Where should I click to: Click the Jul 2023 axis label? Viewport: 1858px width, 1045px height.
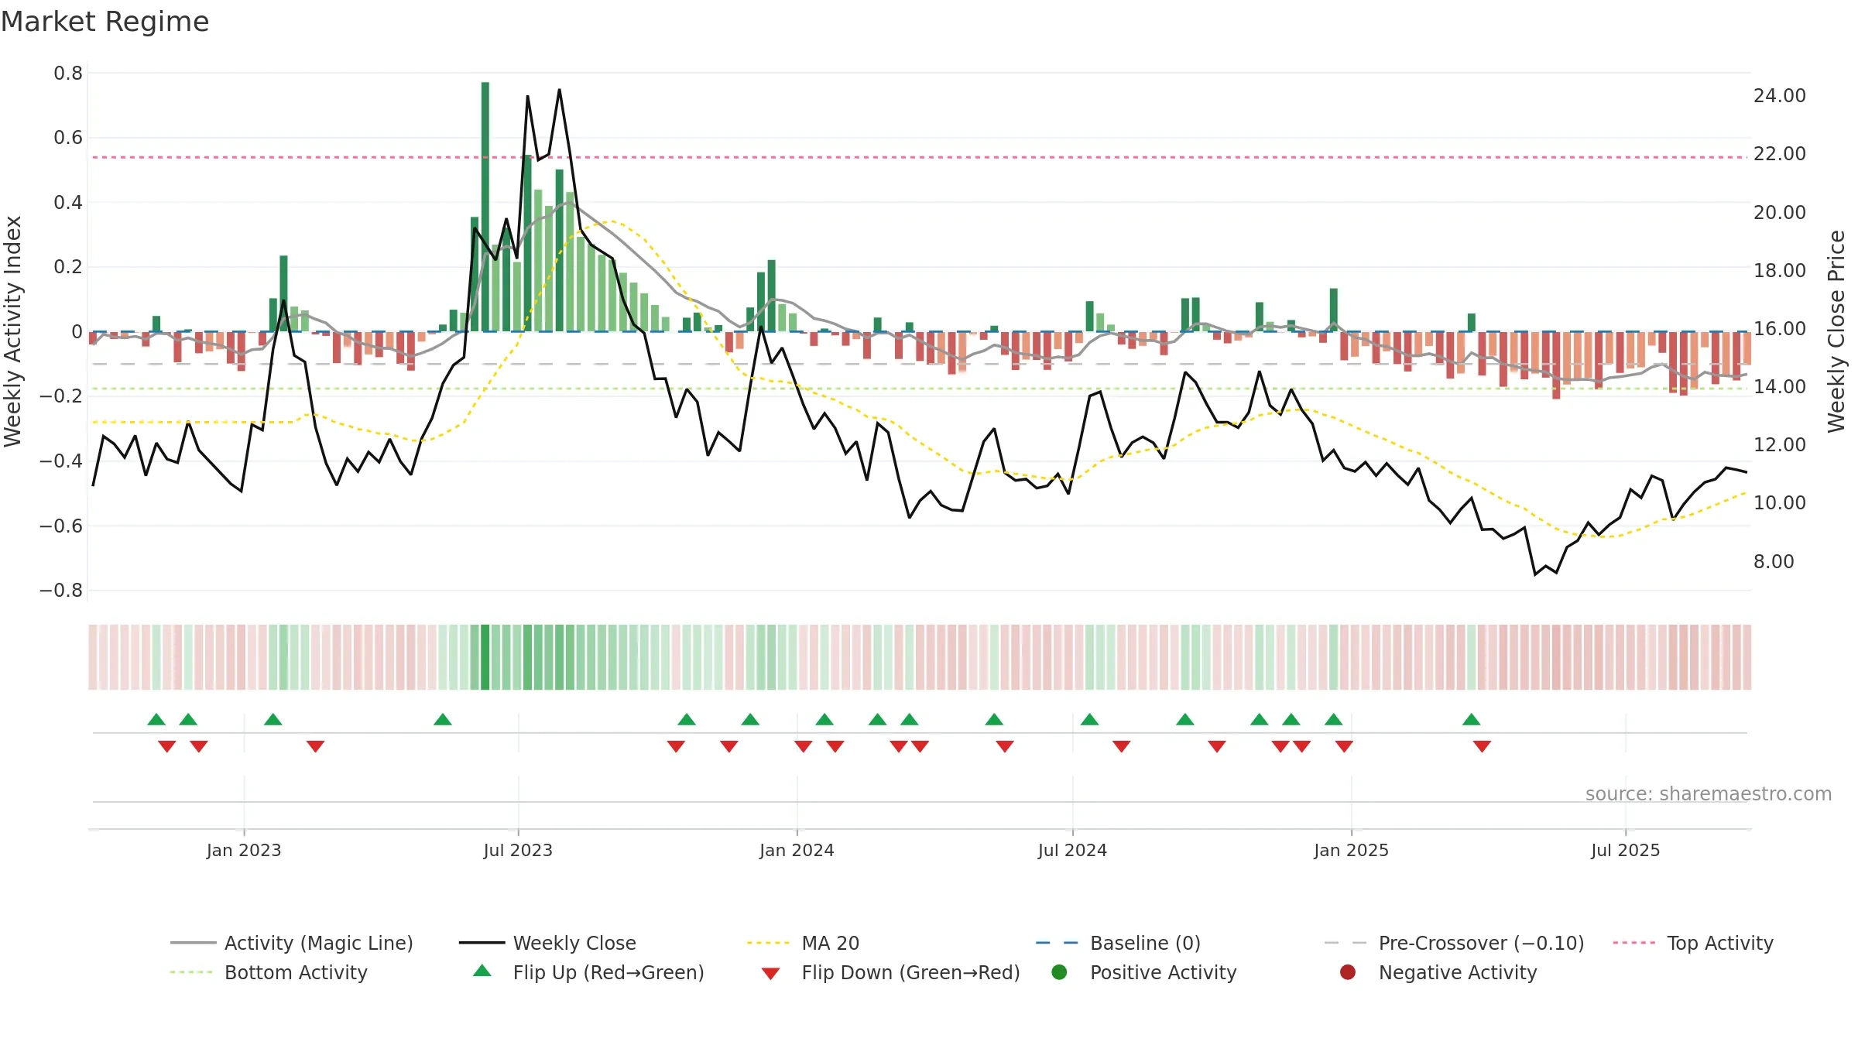tap(518, 850)
